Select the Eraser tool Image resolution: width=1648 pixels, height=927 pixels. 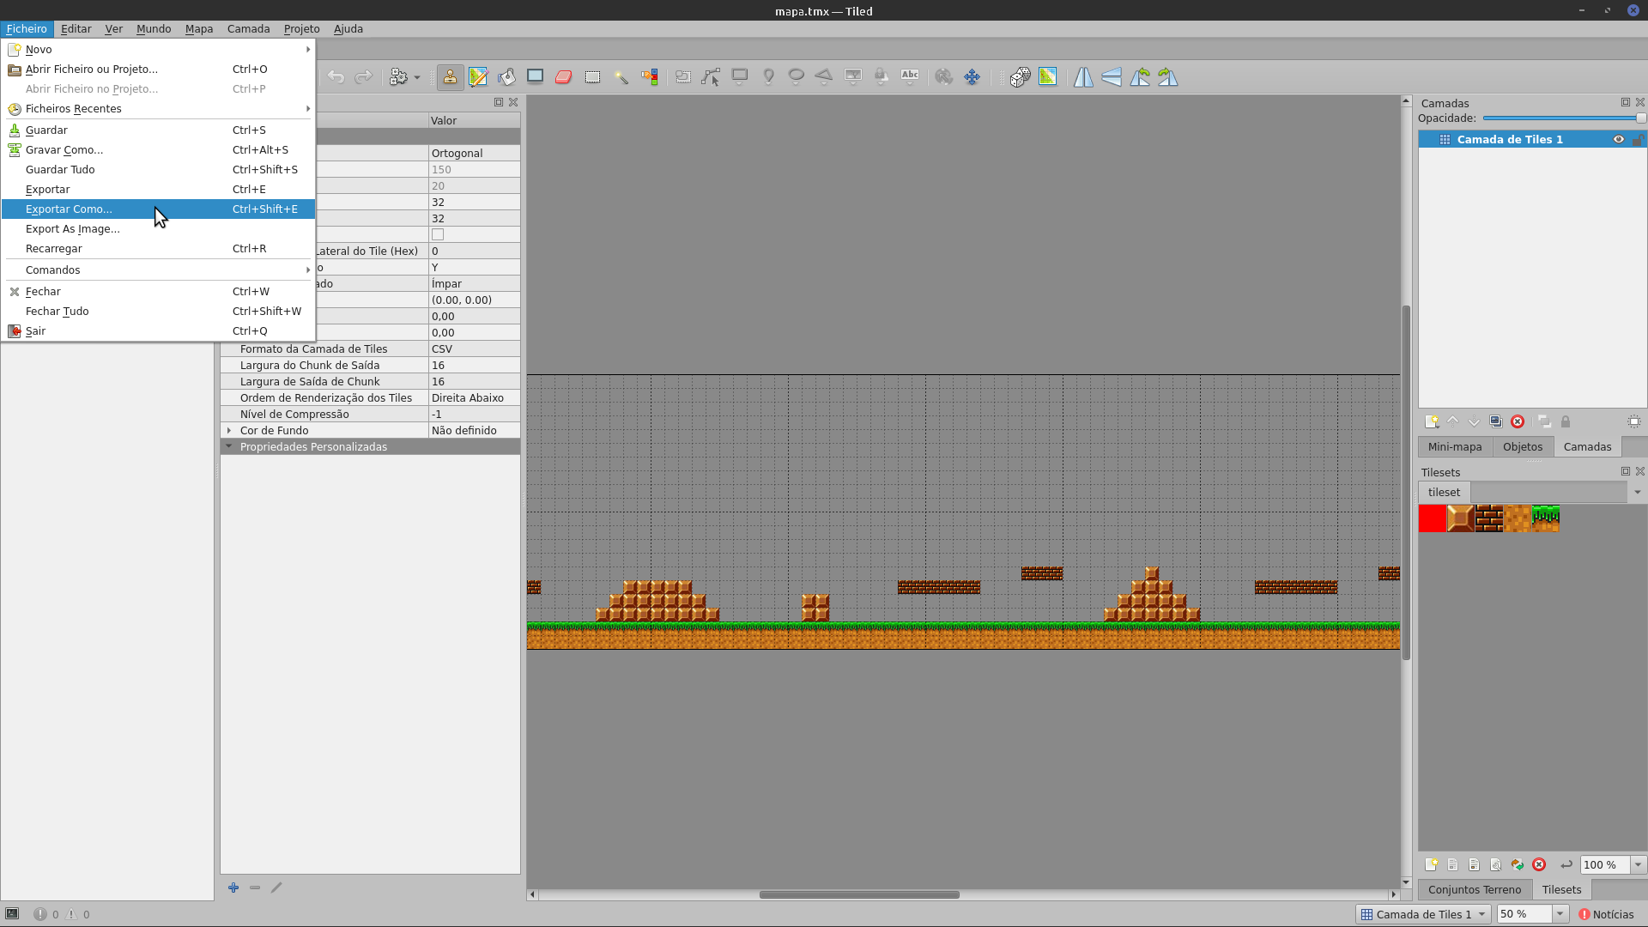(563, 77)
